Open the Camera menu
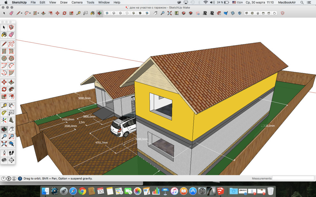 pyautogui.click(x=77, y=2)
